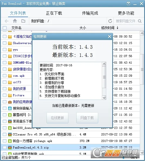145x161 pixels.
Task: Click the folder icon for 剑侠情缘2
Action: [x=10, y=69]
